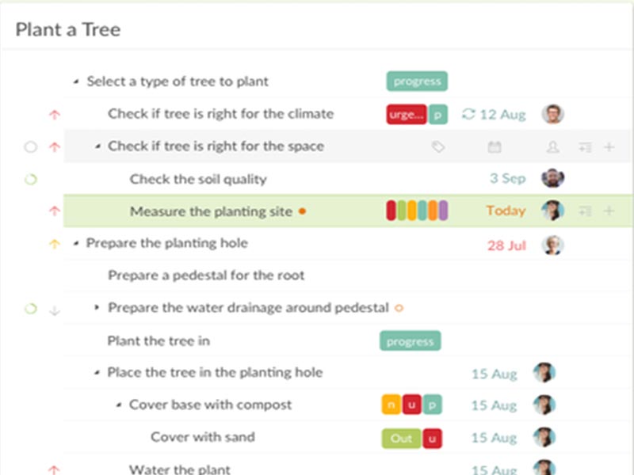The width and height of the screenshot is (634, 475).
Task: Open calendar icon on 'right for the space' row
Action: pyautogui.click(x=495, y=146)
